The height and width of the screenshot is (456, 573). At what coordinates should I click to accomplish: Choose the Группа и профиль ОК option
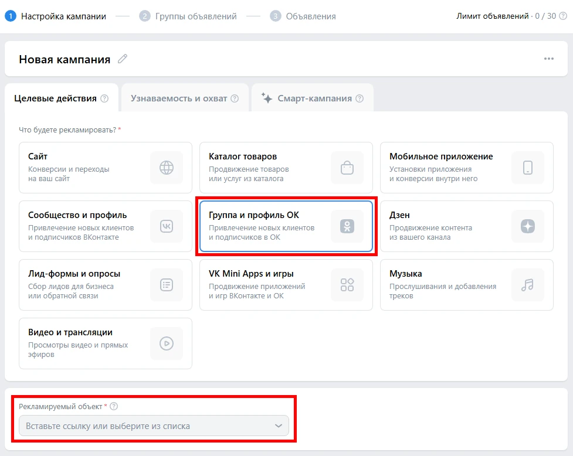(x=264, y=226)
